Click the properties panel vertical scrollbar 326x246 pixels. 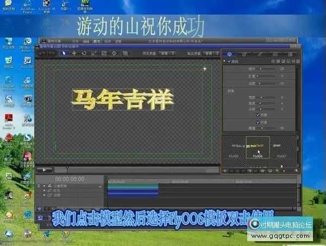(x=298, y=98)
